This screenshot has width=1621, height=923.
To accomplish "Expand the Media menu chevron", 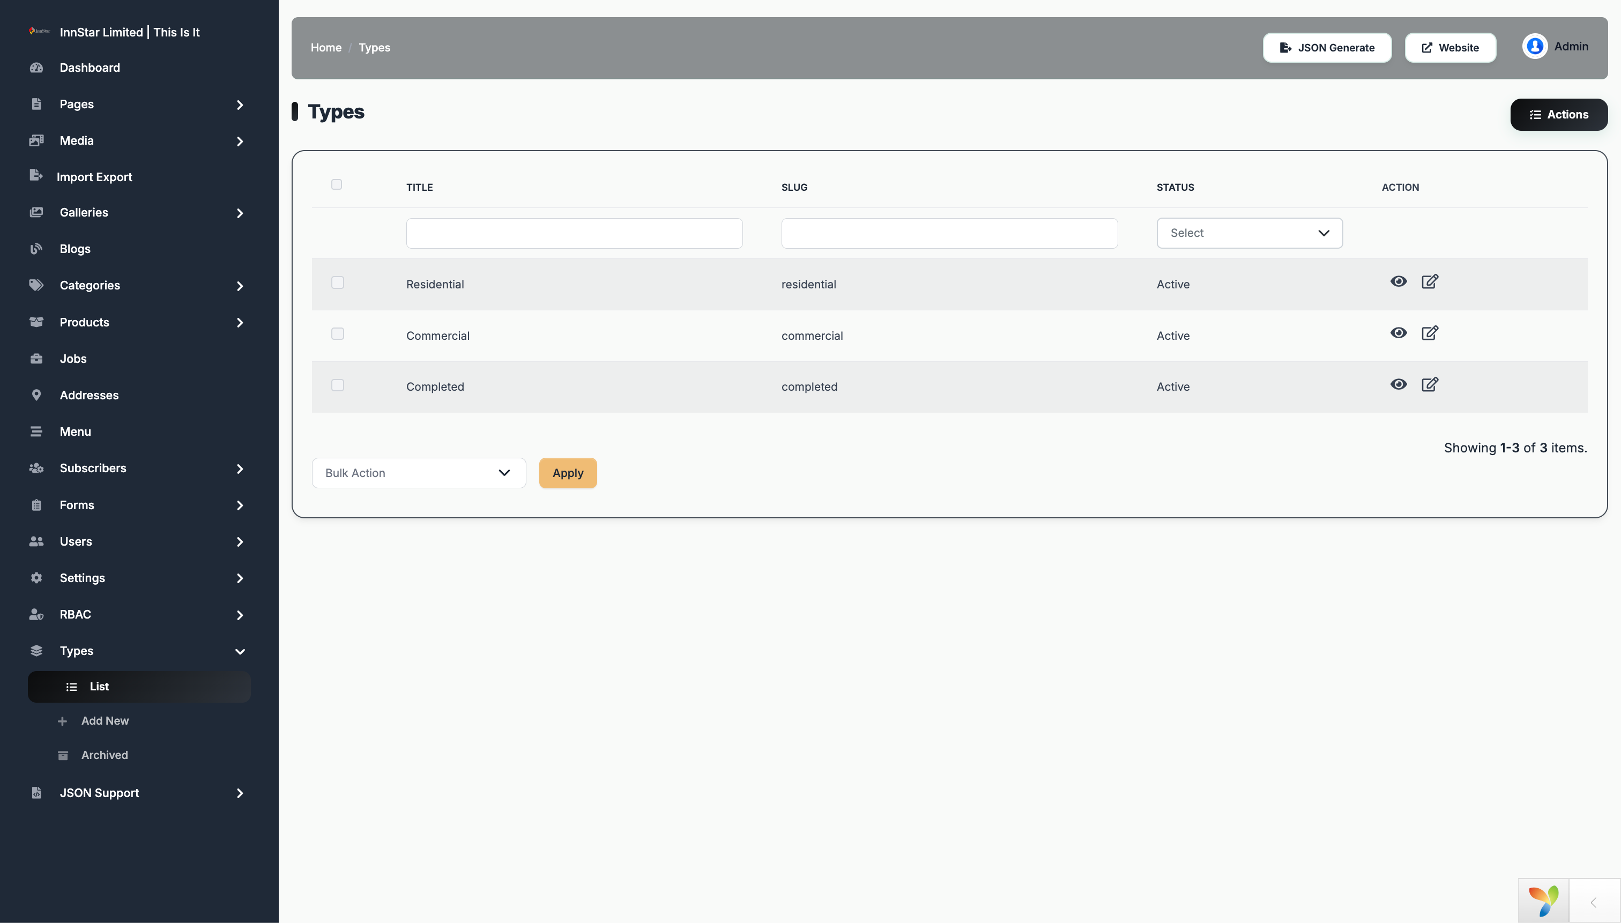I will pyautogui.click(x=240, y=142).
